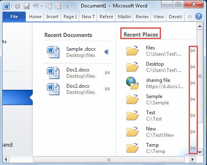The height and width of the screenshot is (165, 207).
Task: Switch to the Developer ribbon tab
Action: pyautogui.click(x=175, y=17)
